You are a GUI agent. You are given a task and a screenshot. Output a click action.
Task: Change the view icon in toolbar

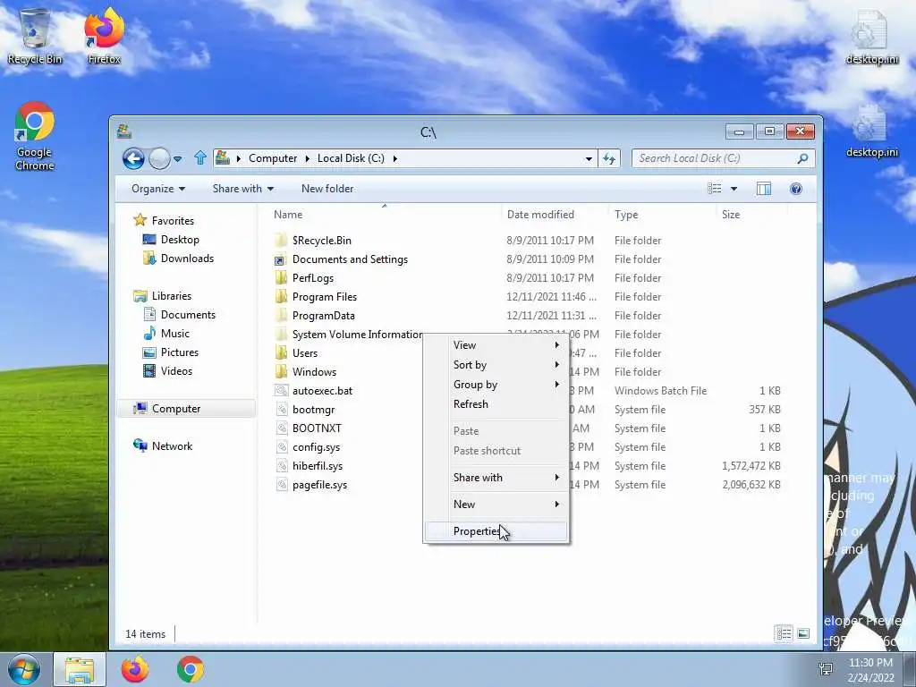715,188
